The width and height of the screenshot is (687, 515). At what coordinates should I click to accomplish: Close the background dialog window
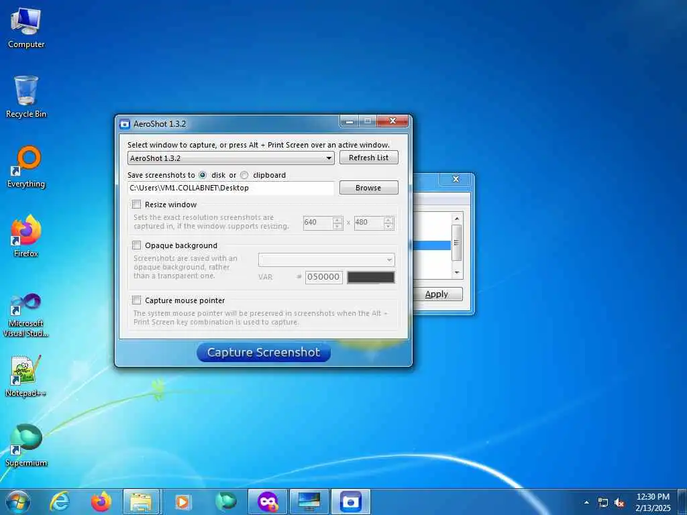point(456,179)
